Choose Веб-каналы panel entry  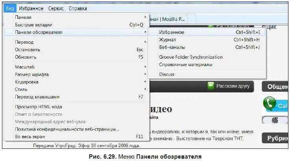click(x=172, y=47)
